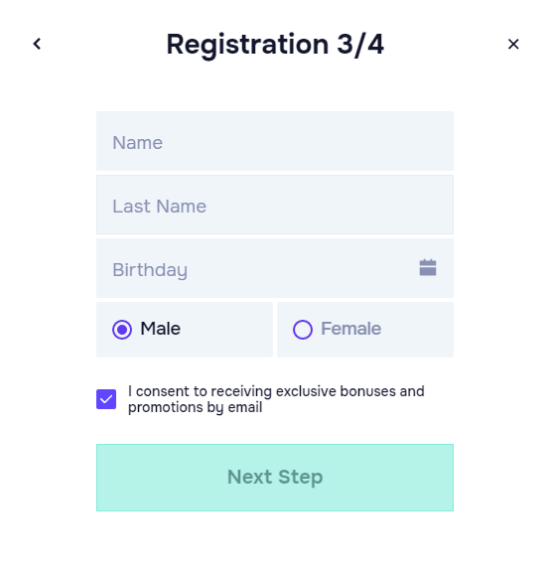Image resolution: width=550 pixels, height=572 pixels.
Task: Choose the Male gender option box
Action: point(185,330)
